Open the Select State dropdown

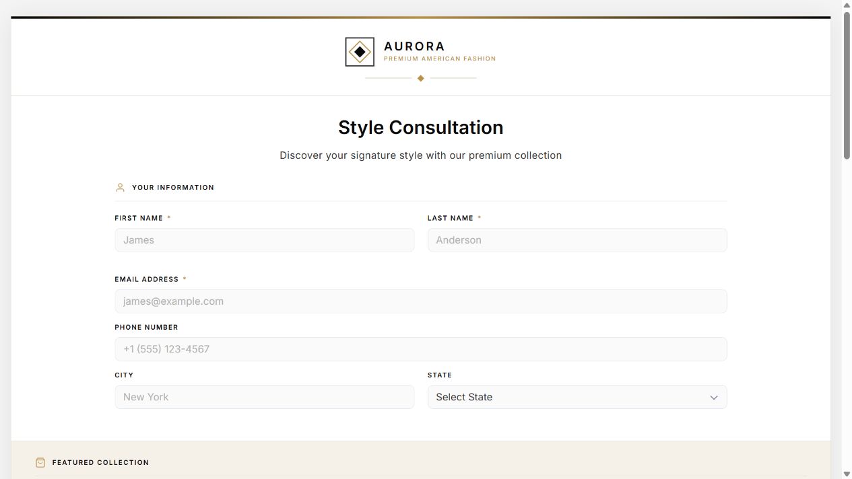click(x=577, y=397)
